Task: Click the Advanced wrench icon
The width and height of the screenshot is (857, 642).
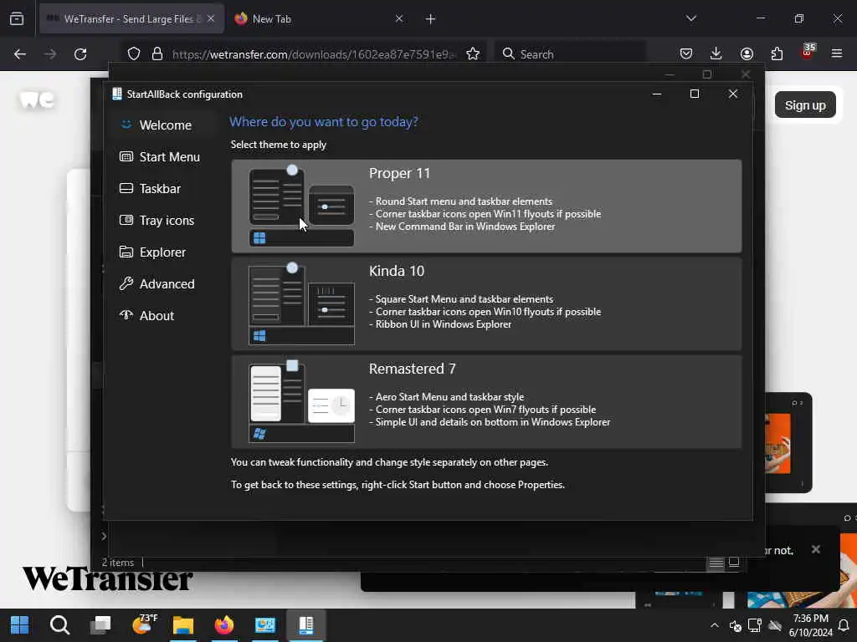Action: coord(126,283)
